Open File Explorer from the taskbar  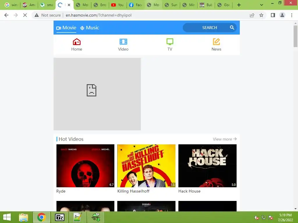pos(24,217)
